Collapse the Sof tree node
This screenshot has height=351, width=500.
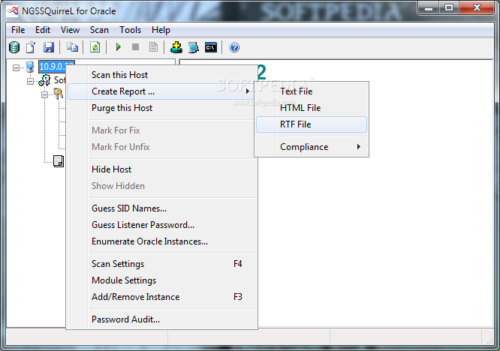click(30, 81)
